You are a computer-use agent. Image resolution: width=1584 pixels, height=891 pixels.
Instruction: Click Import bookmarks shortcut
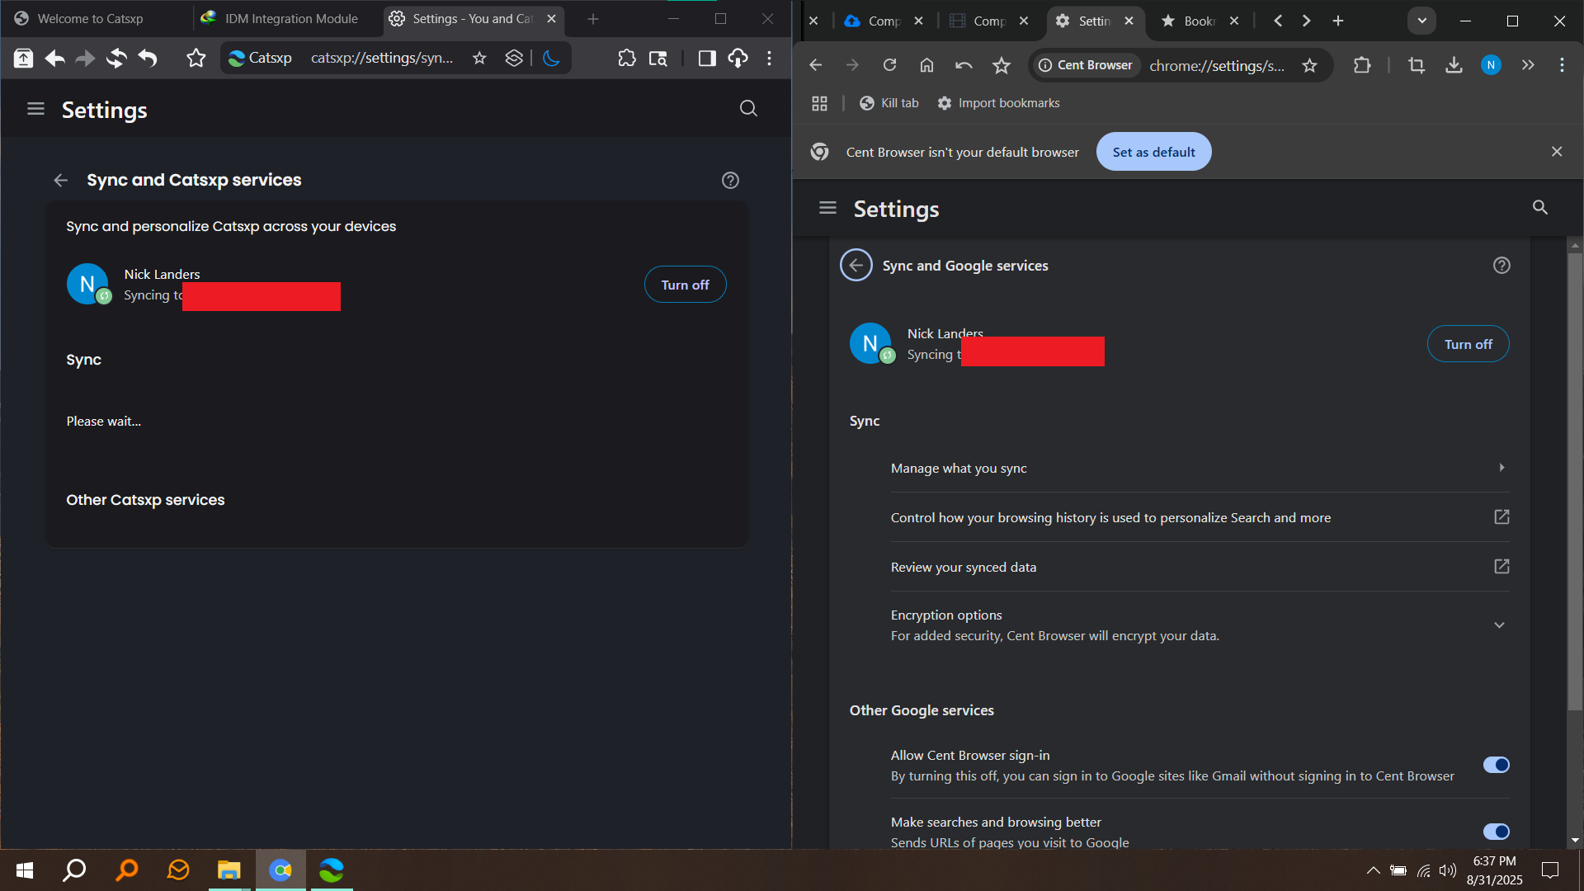(x=998, y=103)
